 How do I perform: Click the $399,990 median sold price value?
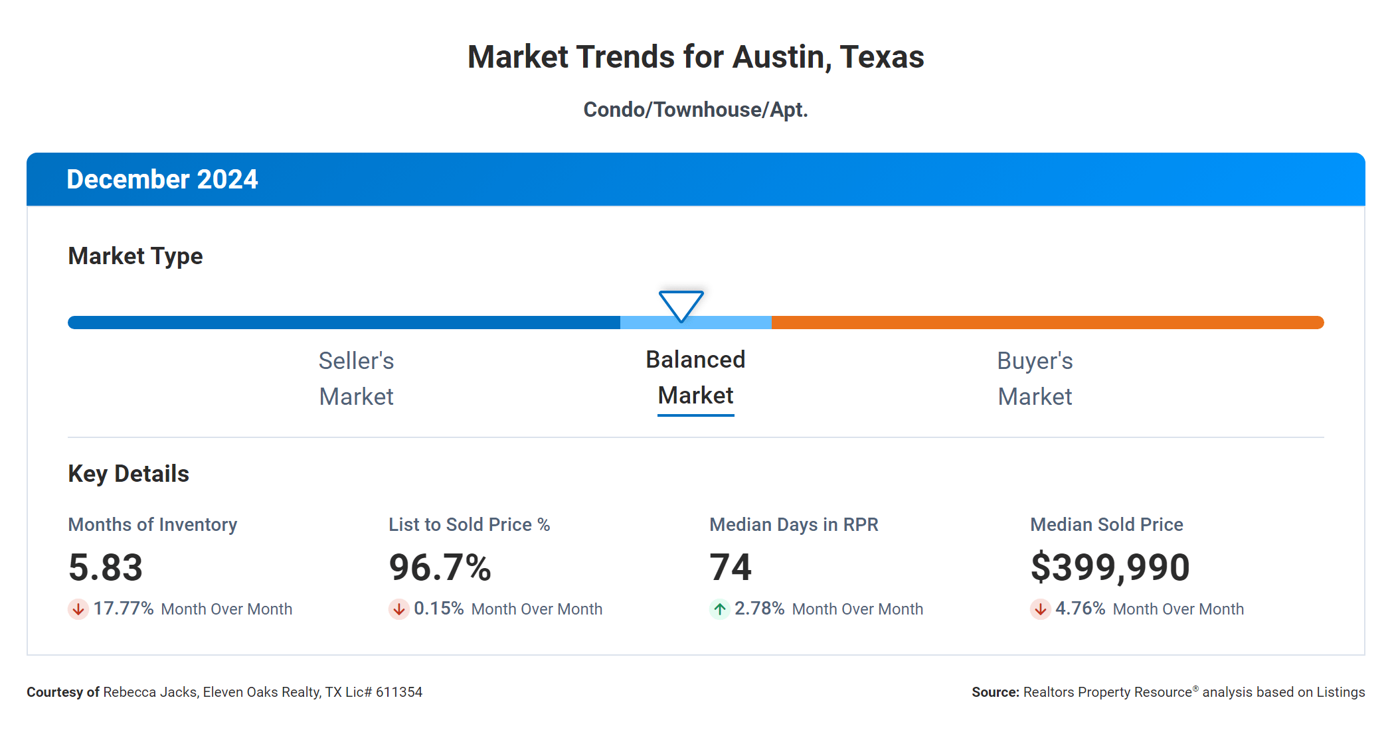pos(1110,567)
